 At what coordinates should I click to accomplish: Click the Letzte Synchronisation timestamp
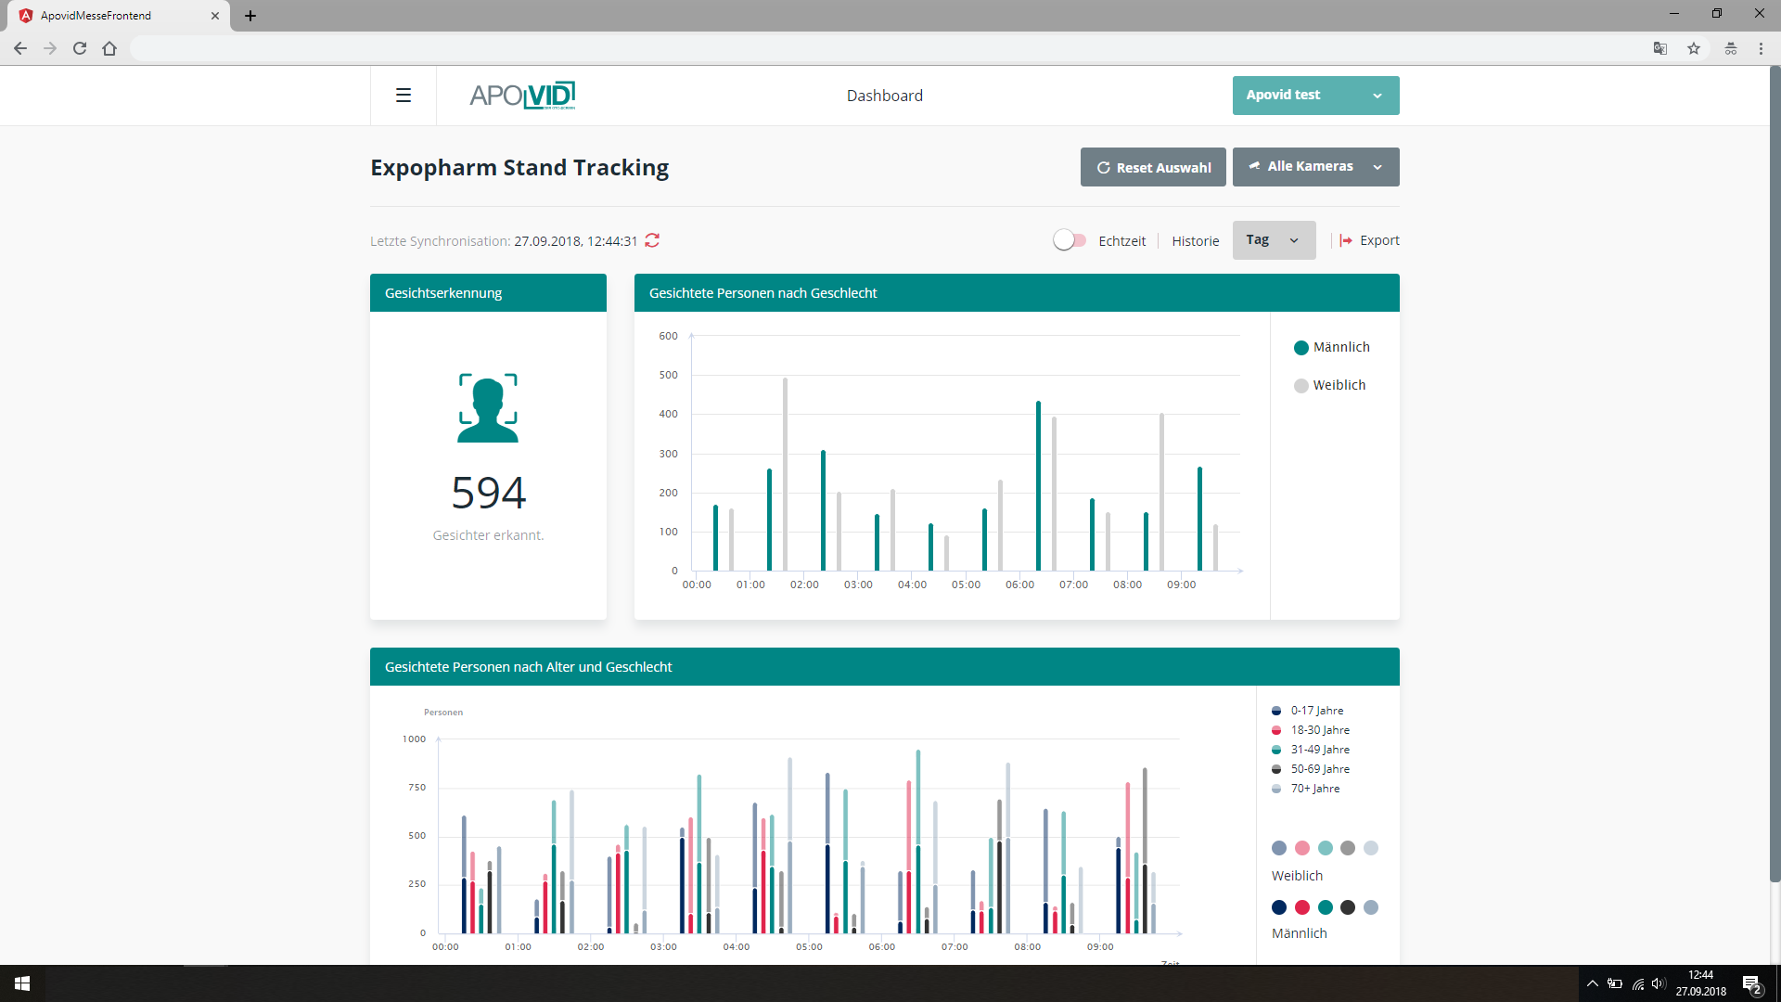click(x=575, y=241)
